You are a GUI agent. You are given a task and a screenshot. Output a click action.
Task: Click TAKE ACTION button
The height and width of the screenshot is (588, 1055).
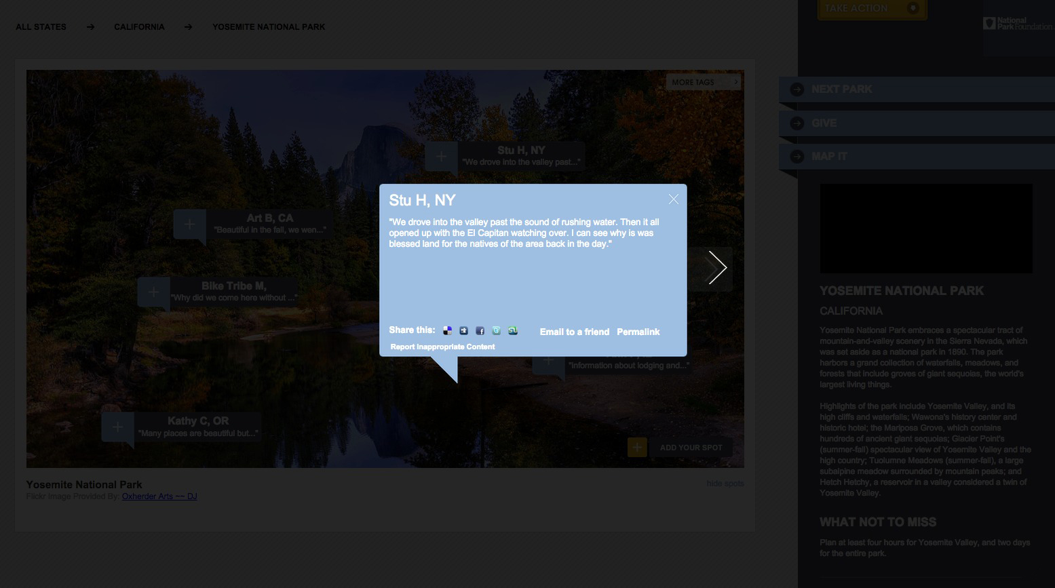[872, 9]
